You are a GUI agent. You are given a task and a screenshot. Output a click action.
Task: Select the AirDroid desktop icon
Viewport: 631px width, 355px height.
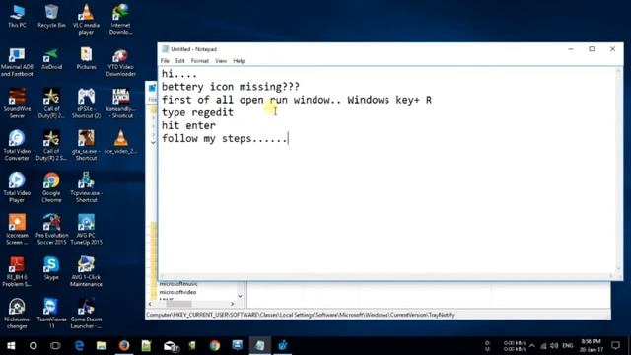pyautogui.click(x=51, y=59)
